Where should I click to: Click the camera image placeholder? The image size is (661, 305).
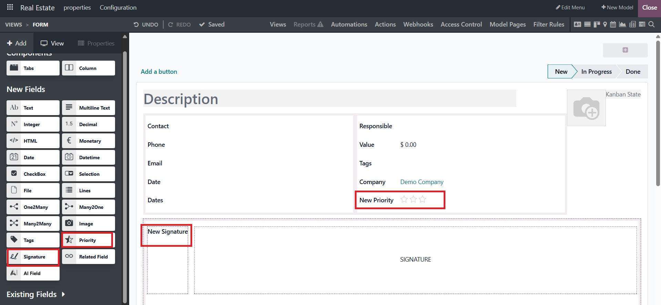tap(586, 108)
